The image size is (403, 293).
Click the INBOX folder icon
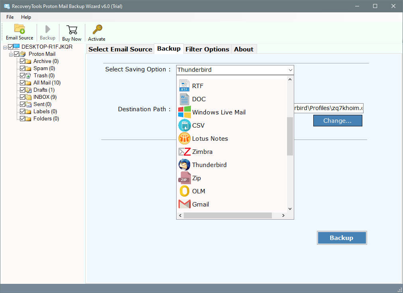[x=28, y=97]
